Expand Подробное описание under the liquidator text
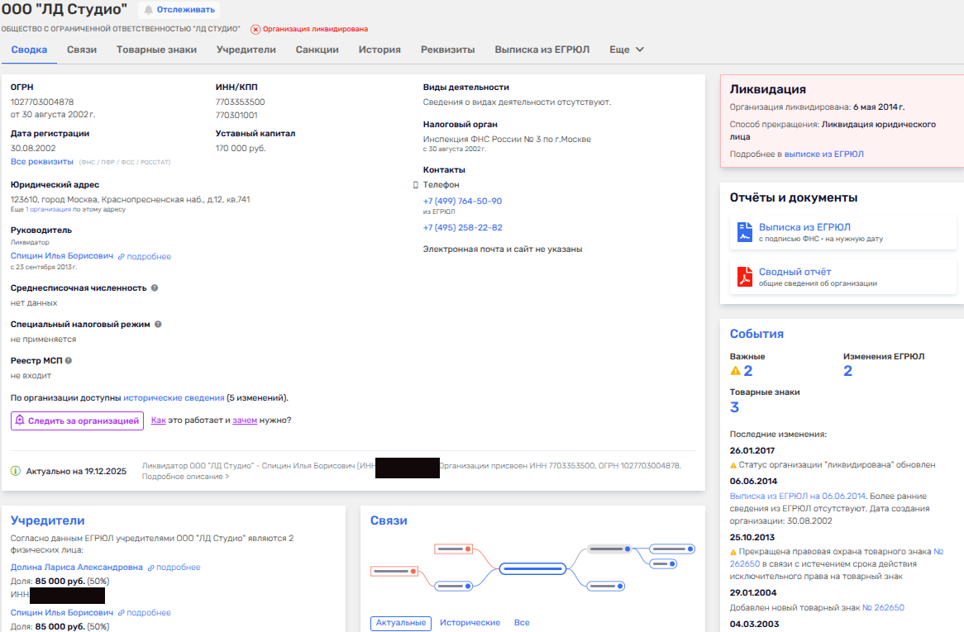The height and width of the screenshot is (632, 964). tap(185, 477)
